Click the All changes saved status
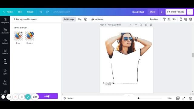 pyautogui.click(x=62, y=12)
